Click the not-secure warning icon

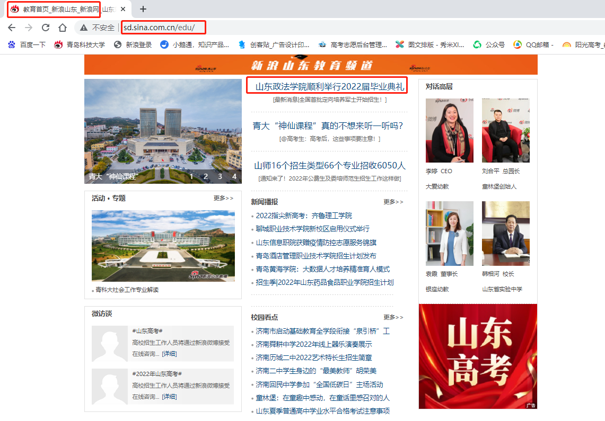pos(83,28)
